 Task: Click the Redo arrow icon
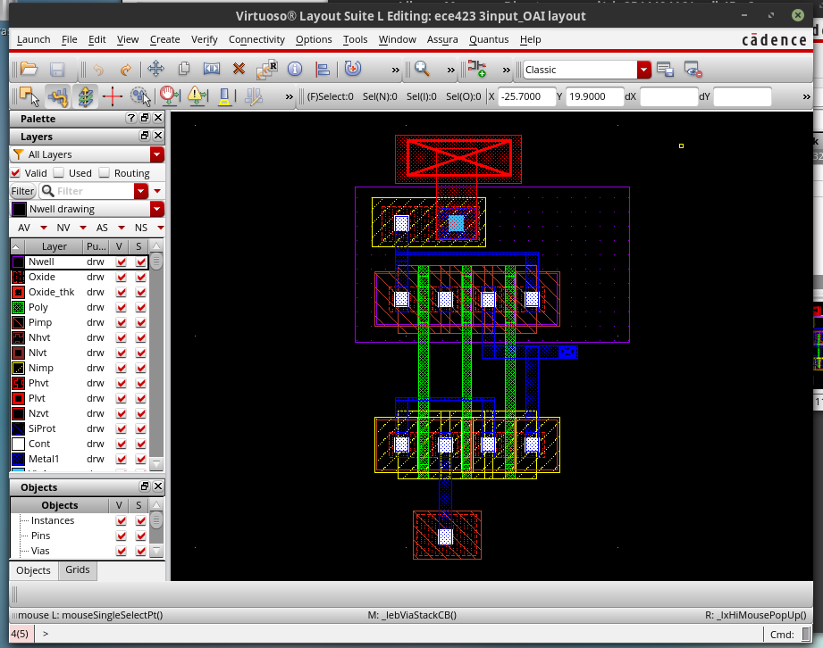[x=125, y=70]
